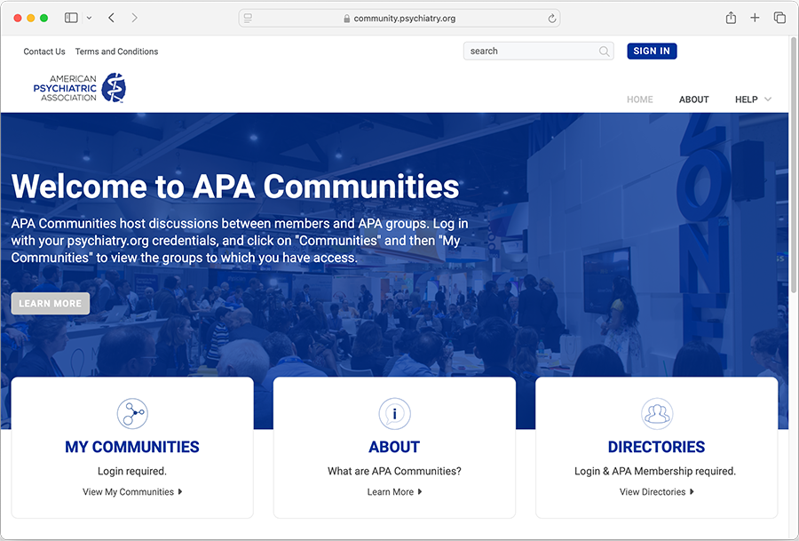
Task: Click the My Communities network icon
Action: [132, 414]
